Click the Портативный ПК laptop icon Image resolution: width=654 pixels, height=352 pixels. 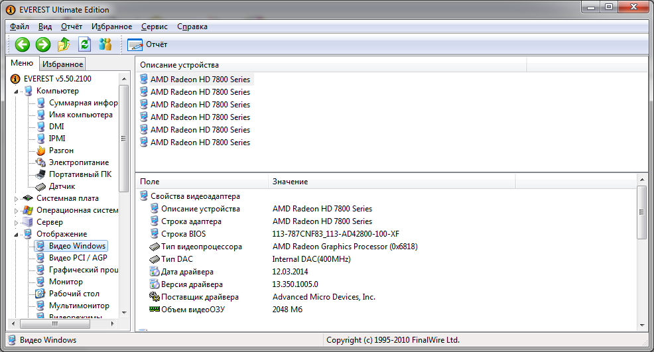(x=40, y=174)
